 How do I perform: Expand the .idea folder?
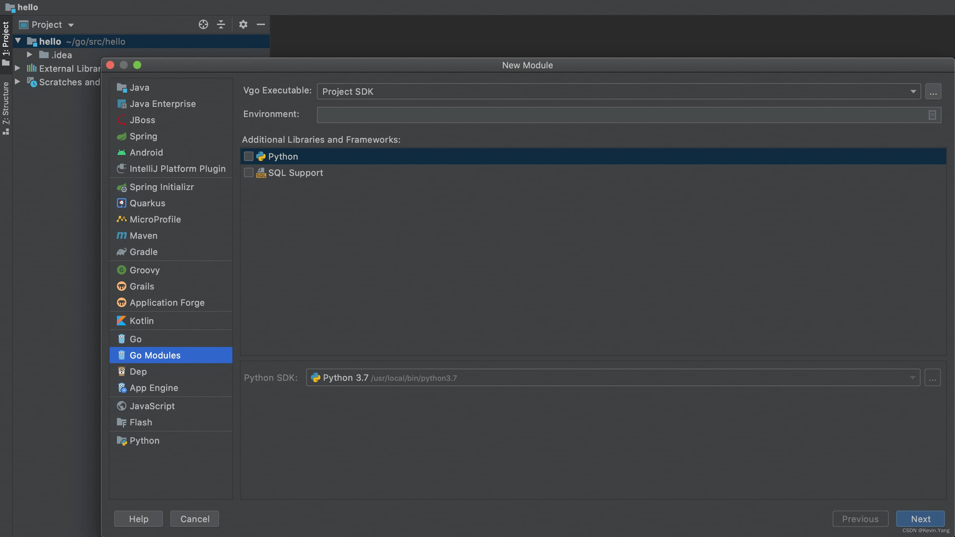pyautogui.click(x=30, y=54)
